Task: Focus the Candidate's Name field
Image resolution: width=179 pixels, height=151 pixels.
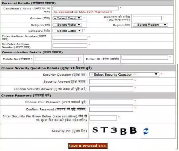Action: click(x=85, y=8)
